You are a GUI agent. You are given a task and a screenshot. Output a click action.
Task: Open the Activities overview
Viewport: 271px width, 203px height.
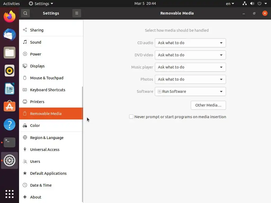[11, 4]
